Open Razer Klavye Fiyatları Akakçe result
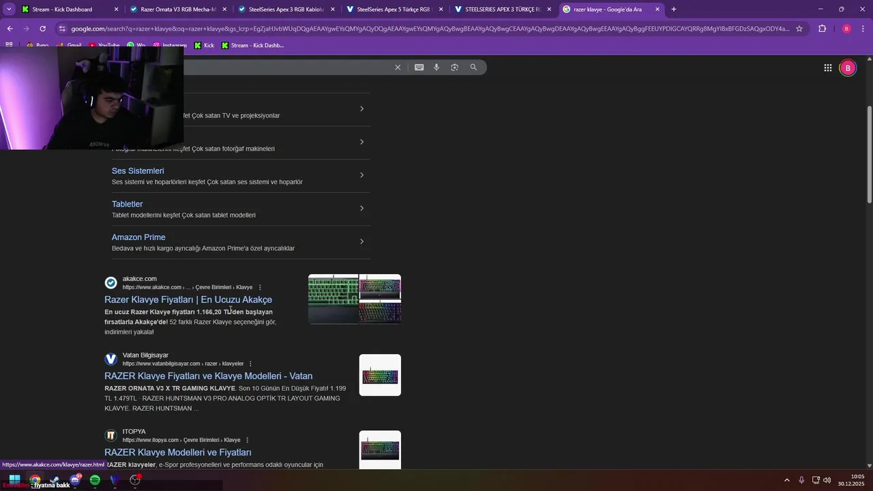The image size is (873, 491). click(188, 299)
